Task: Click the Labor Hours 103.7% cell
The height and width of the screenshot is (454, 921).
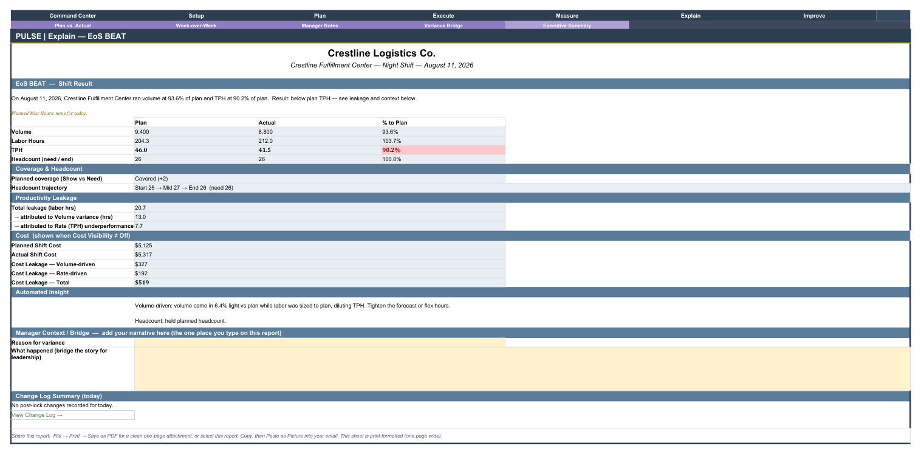Action: (x=443, y=141)
